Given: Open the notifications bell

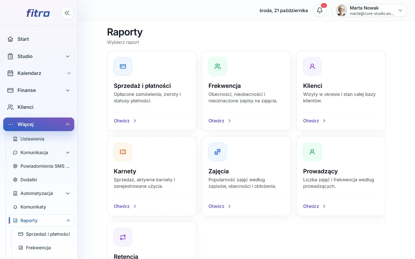Looking at the screenshot, I should click(x=320, y=10).
